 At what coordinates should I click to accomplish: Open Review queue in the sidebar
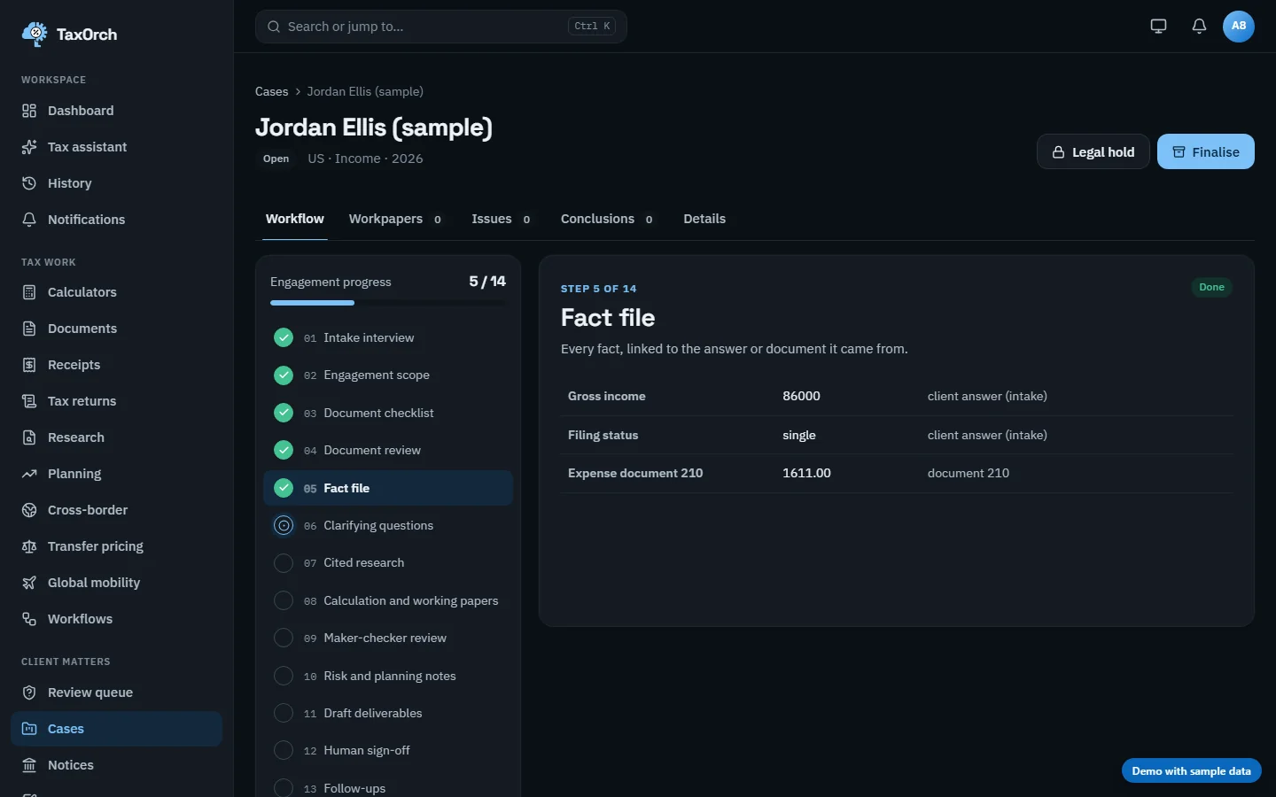tap(116, 693)
